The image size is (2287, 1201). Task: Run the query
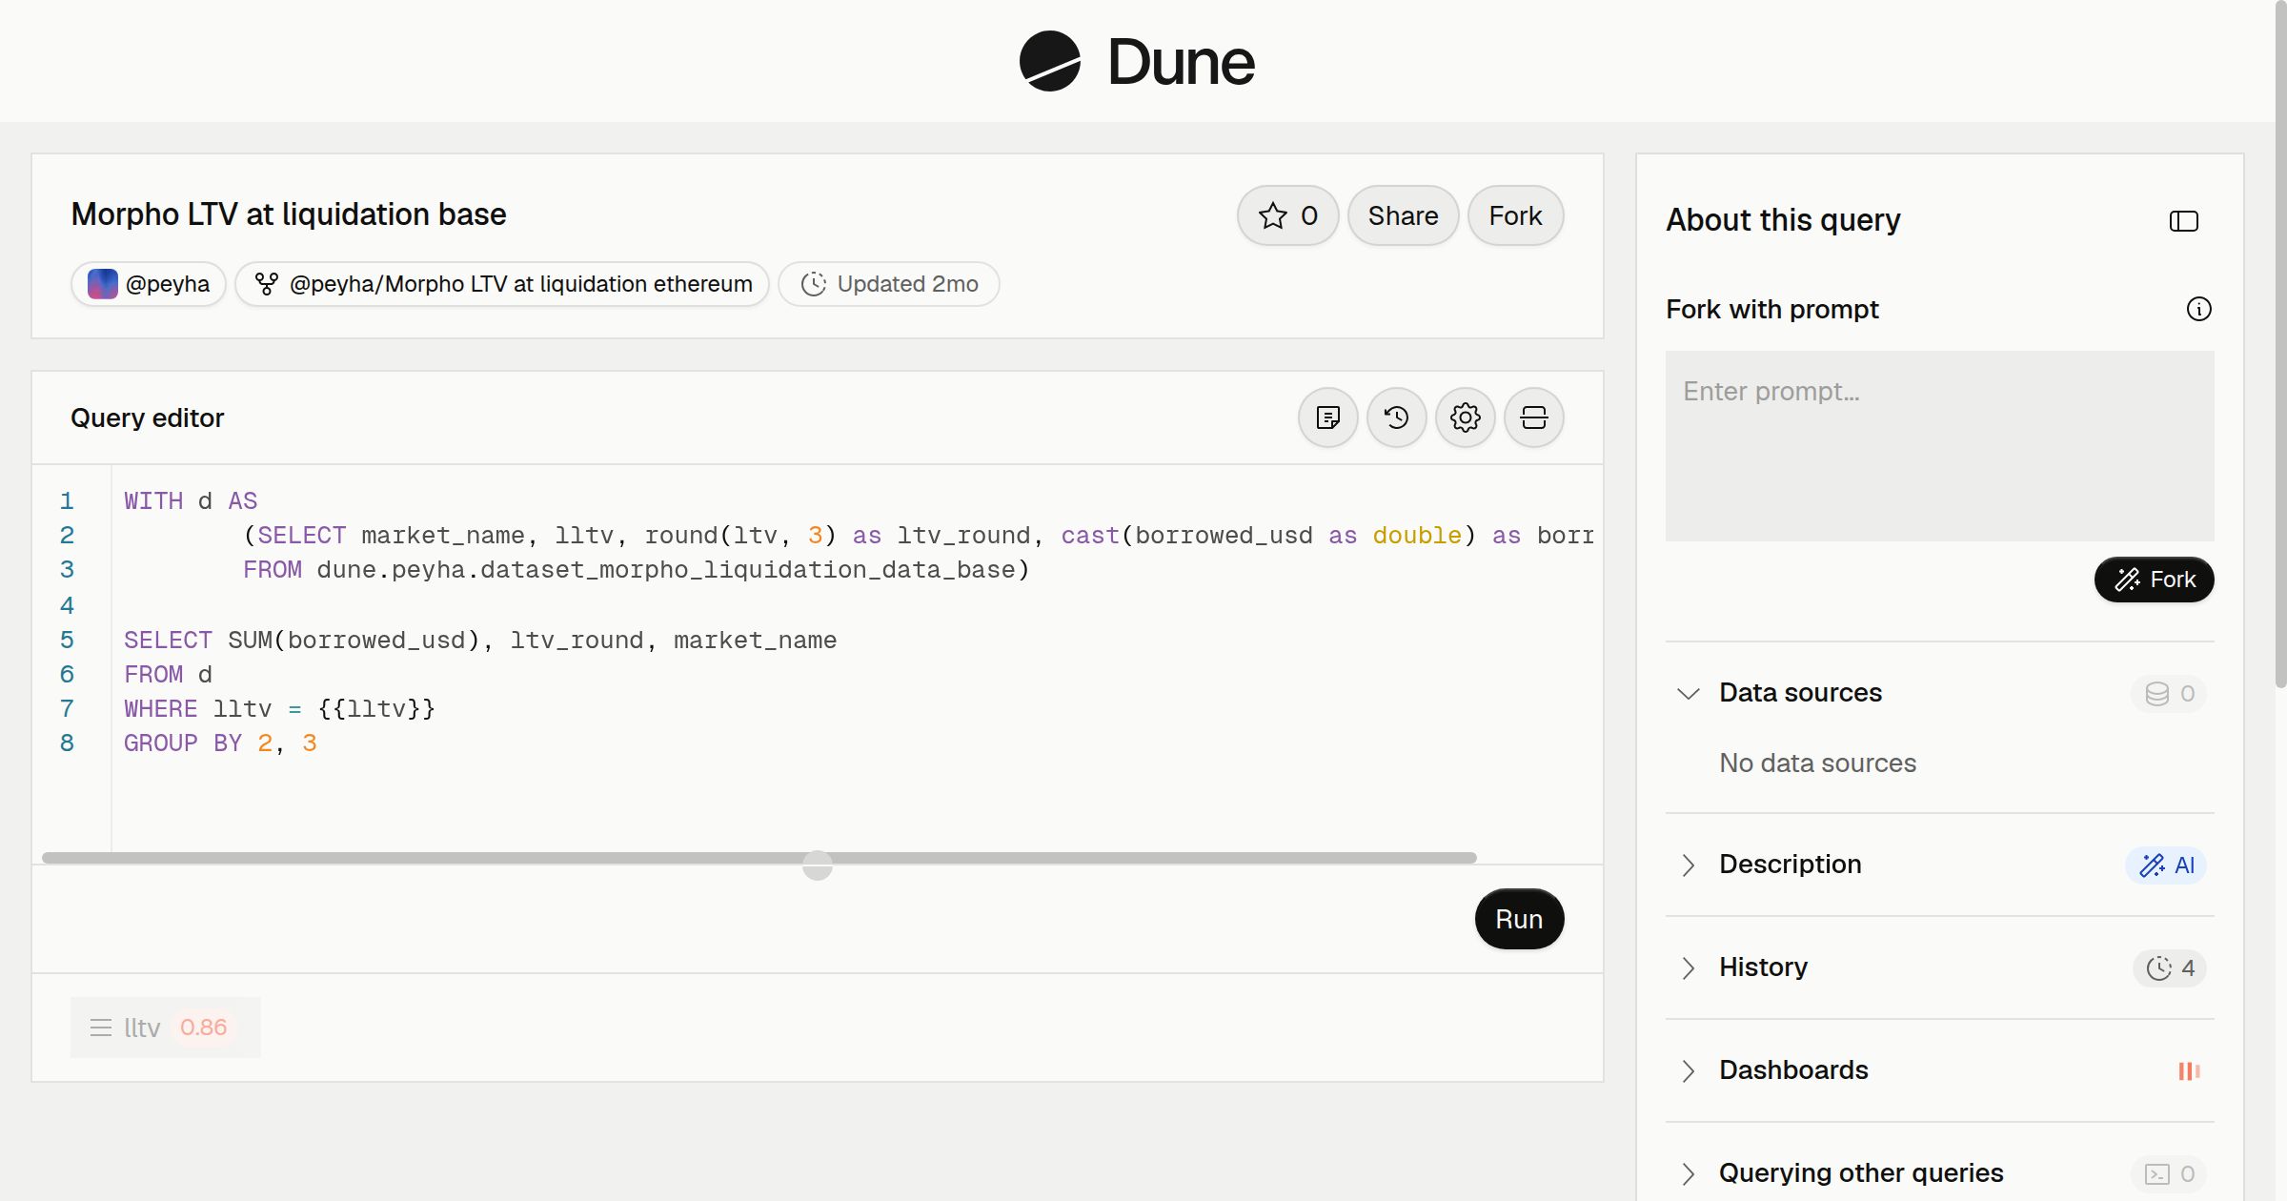tap(1519, 919)
